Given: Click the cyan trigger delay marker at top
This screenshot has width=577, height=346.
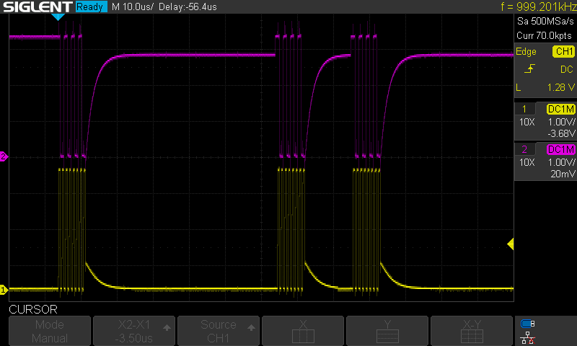Looking at the screenshot, I should click(58, 17).
